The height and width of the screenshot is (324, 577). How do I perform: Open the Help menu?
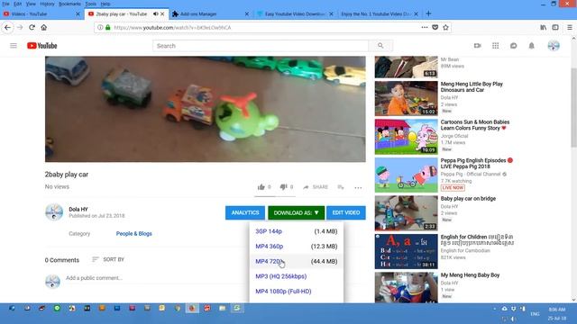(x=105, y=4)
